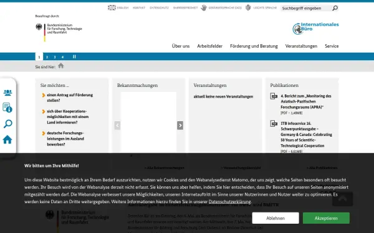Image resolution: width=374 pixels, height=233 pixels.
Task: Click the breadcrumb home icon
Action: pos(61,66)
